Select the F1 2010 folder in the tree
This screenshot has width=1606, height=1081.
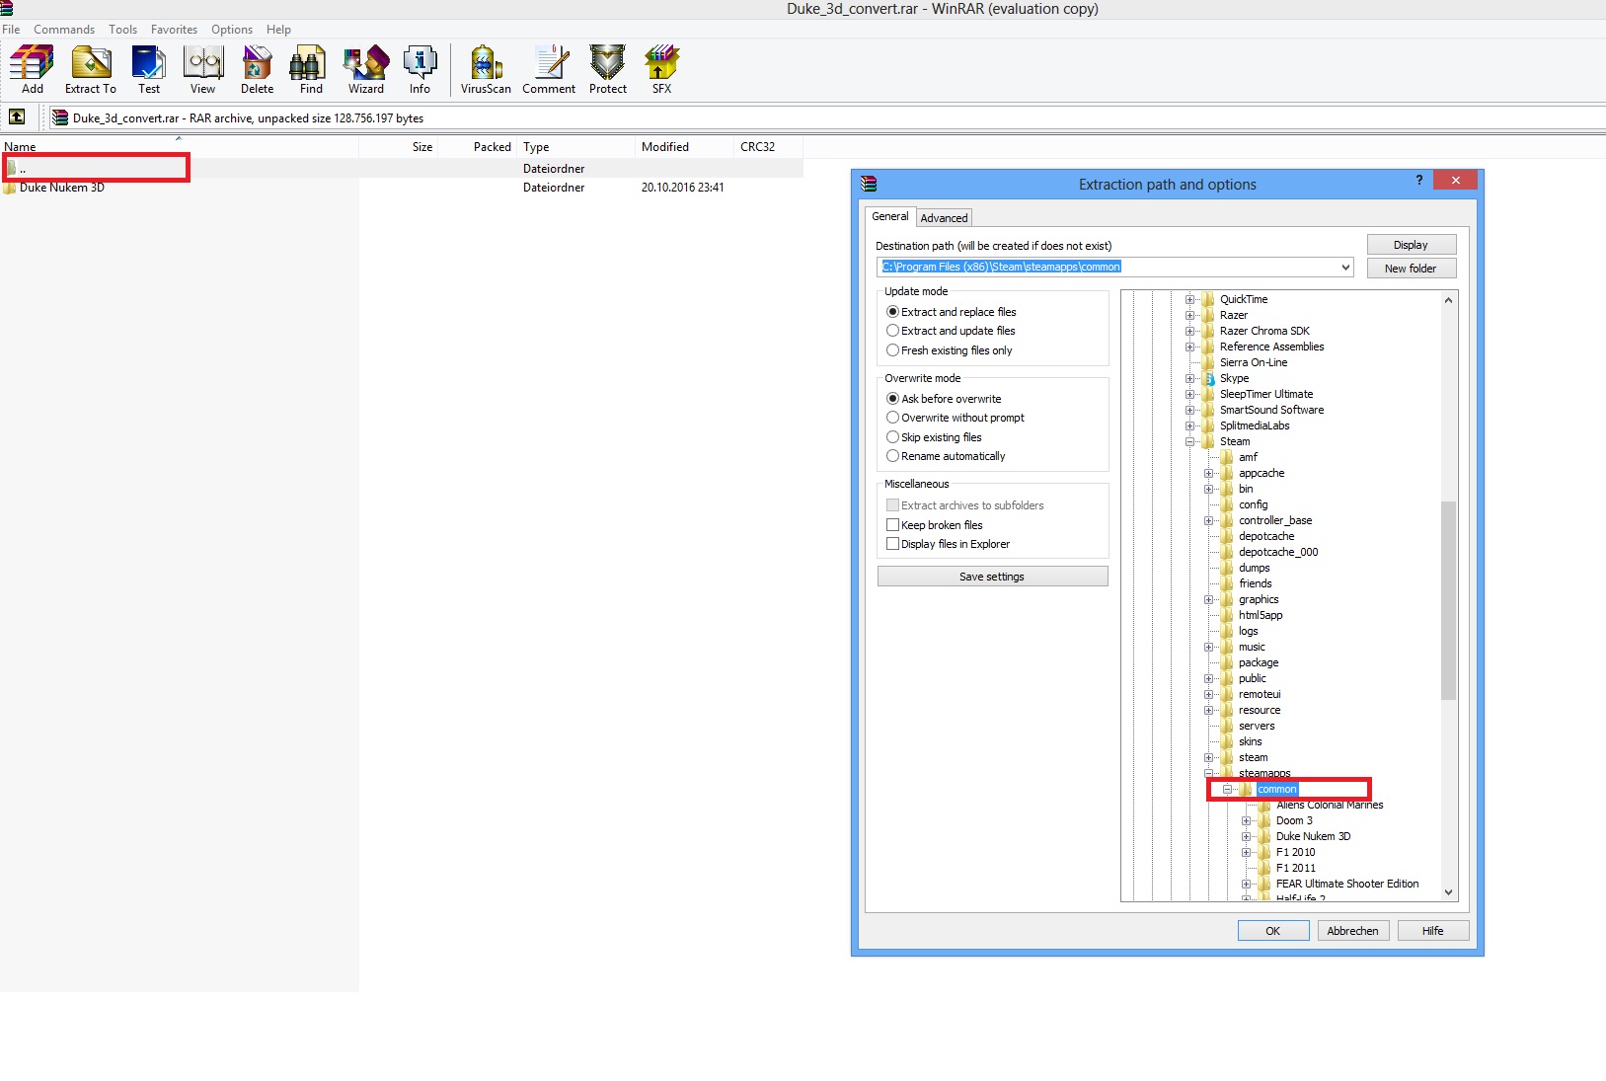[1295, 852]
